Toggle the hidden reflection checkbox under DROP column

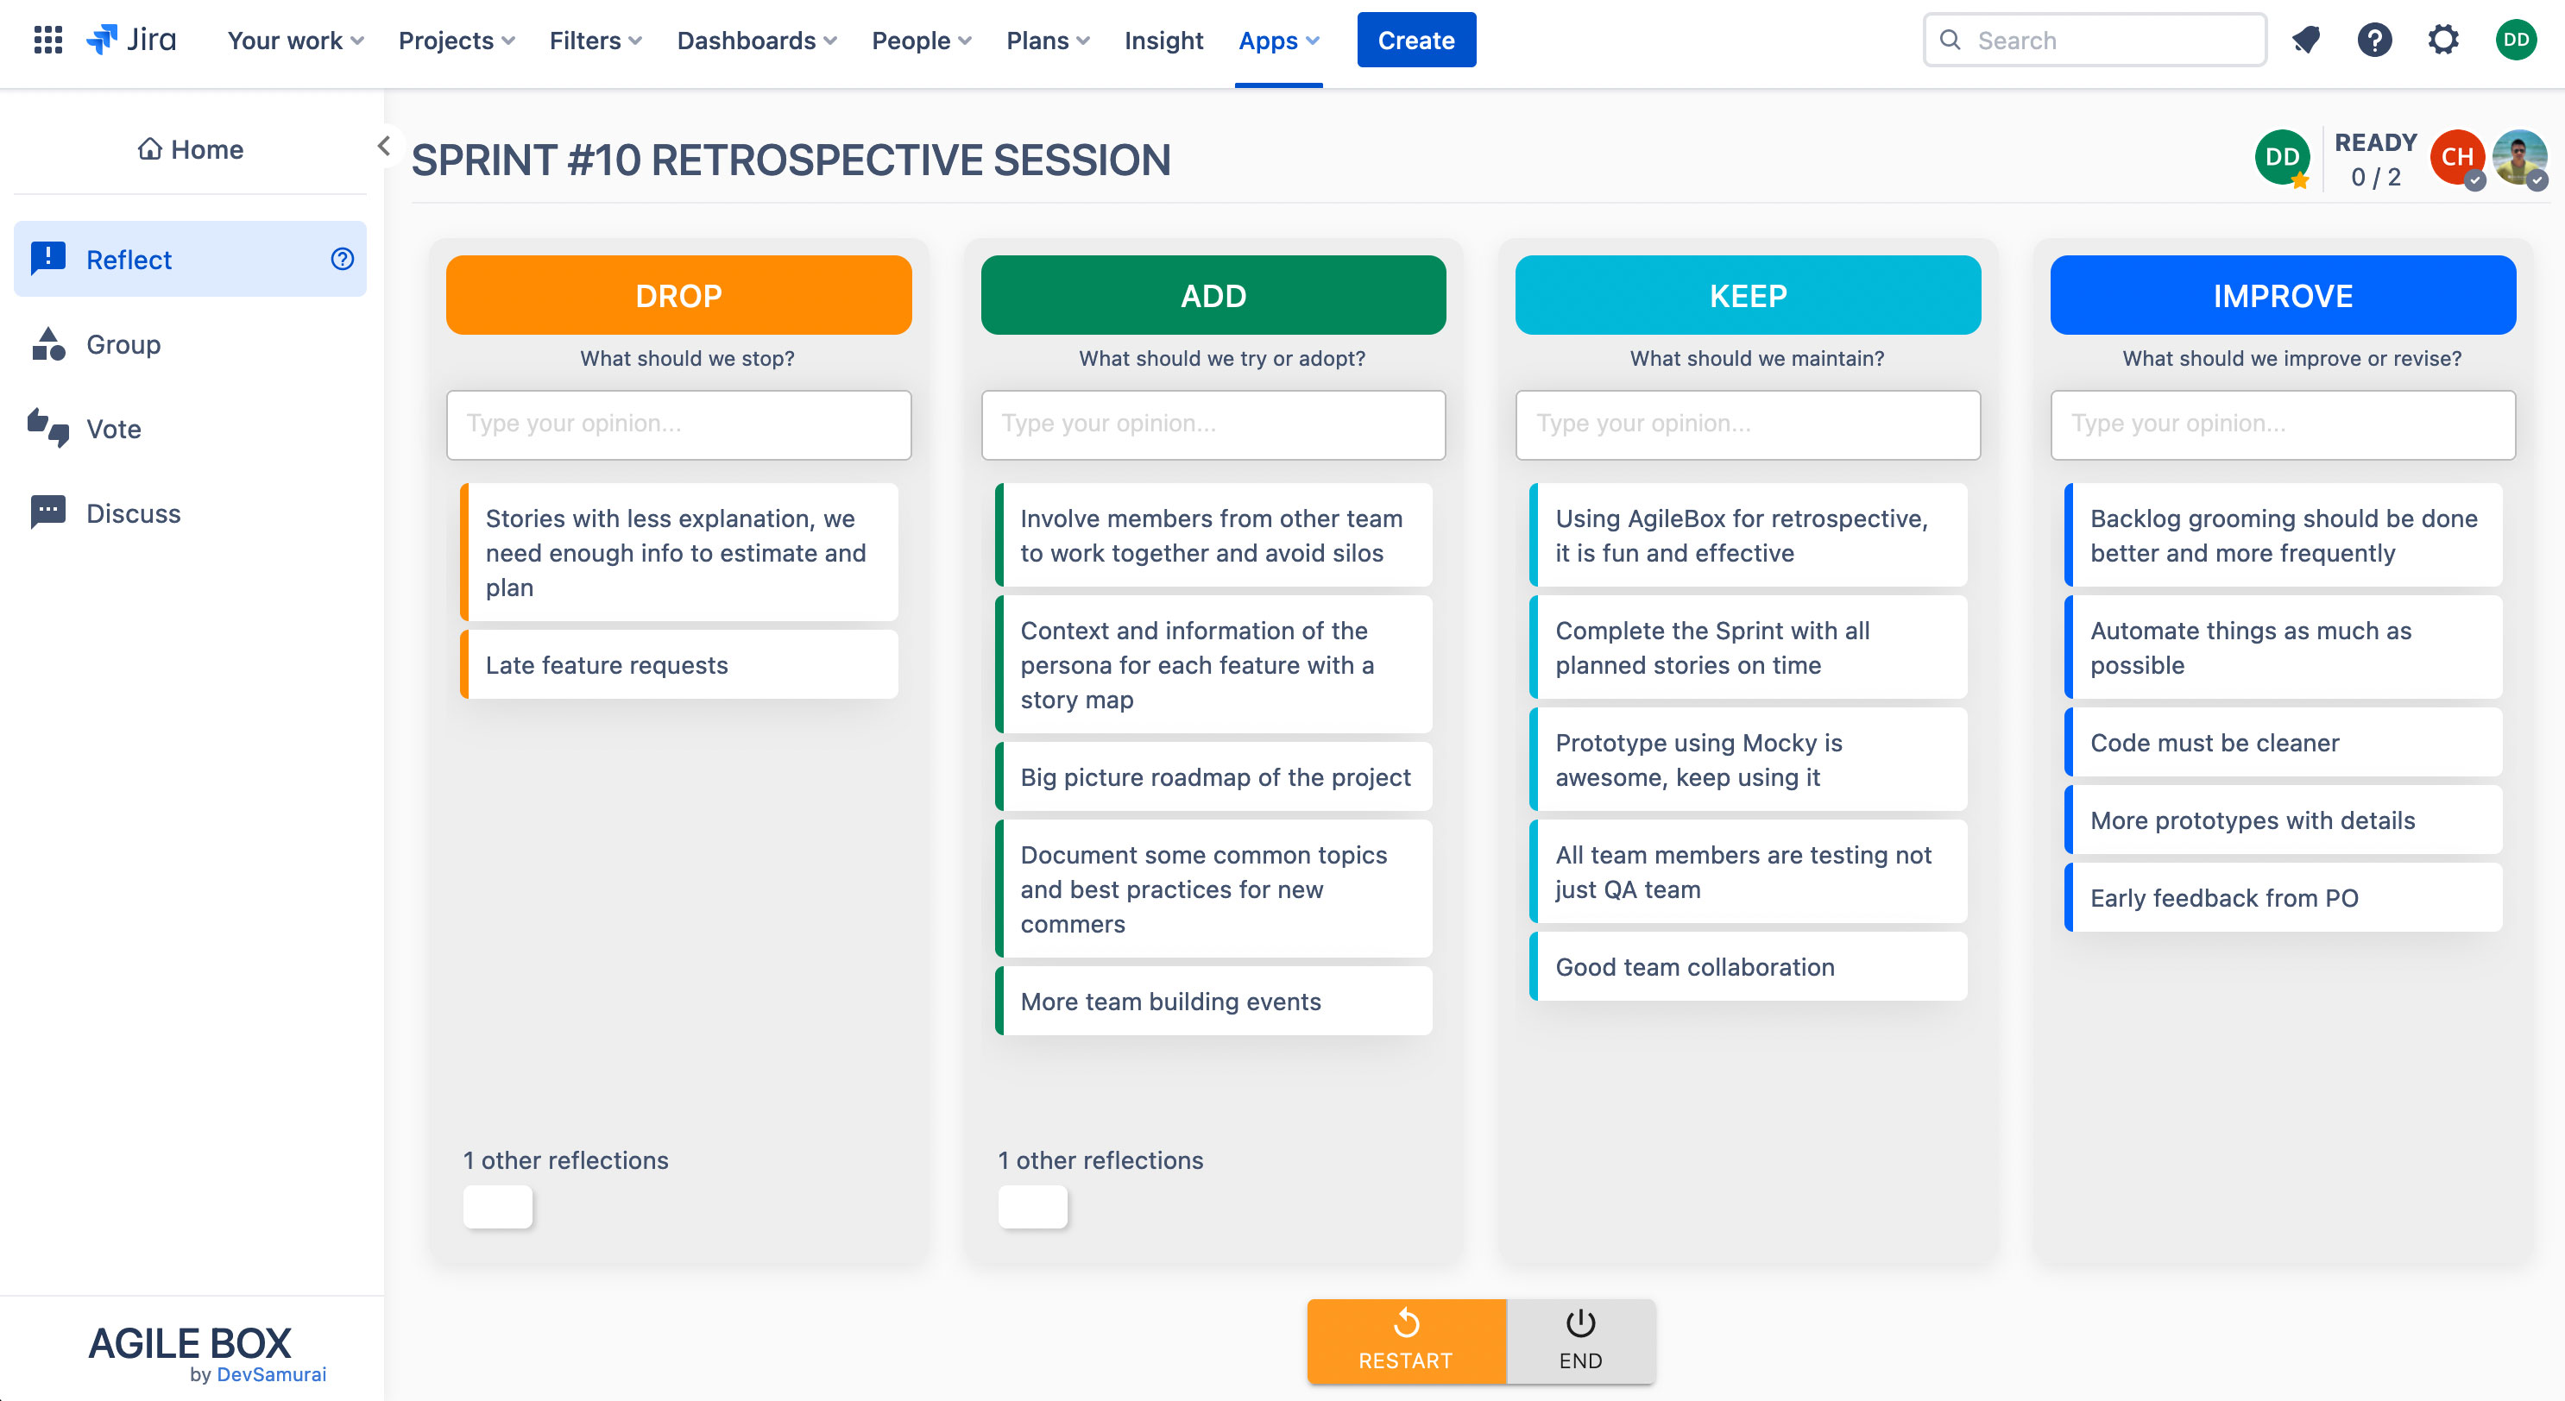497,1206
